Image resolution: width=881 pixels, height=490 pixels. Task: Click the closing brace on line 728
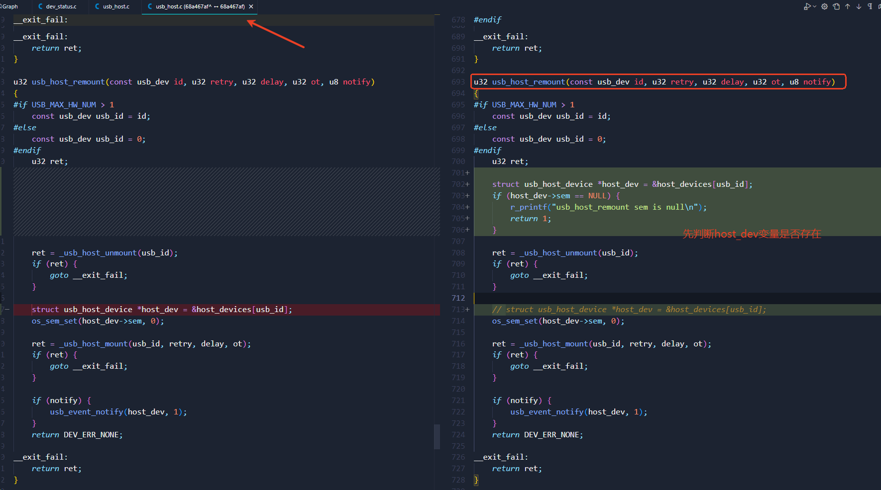tap(476, 480)
